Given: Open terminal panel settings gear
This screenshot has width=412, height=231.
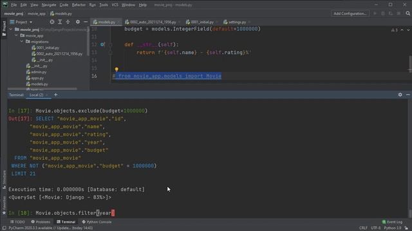Looking at the screenshot, I should click(400, 94).
